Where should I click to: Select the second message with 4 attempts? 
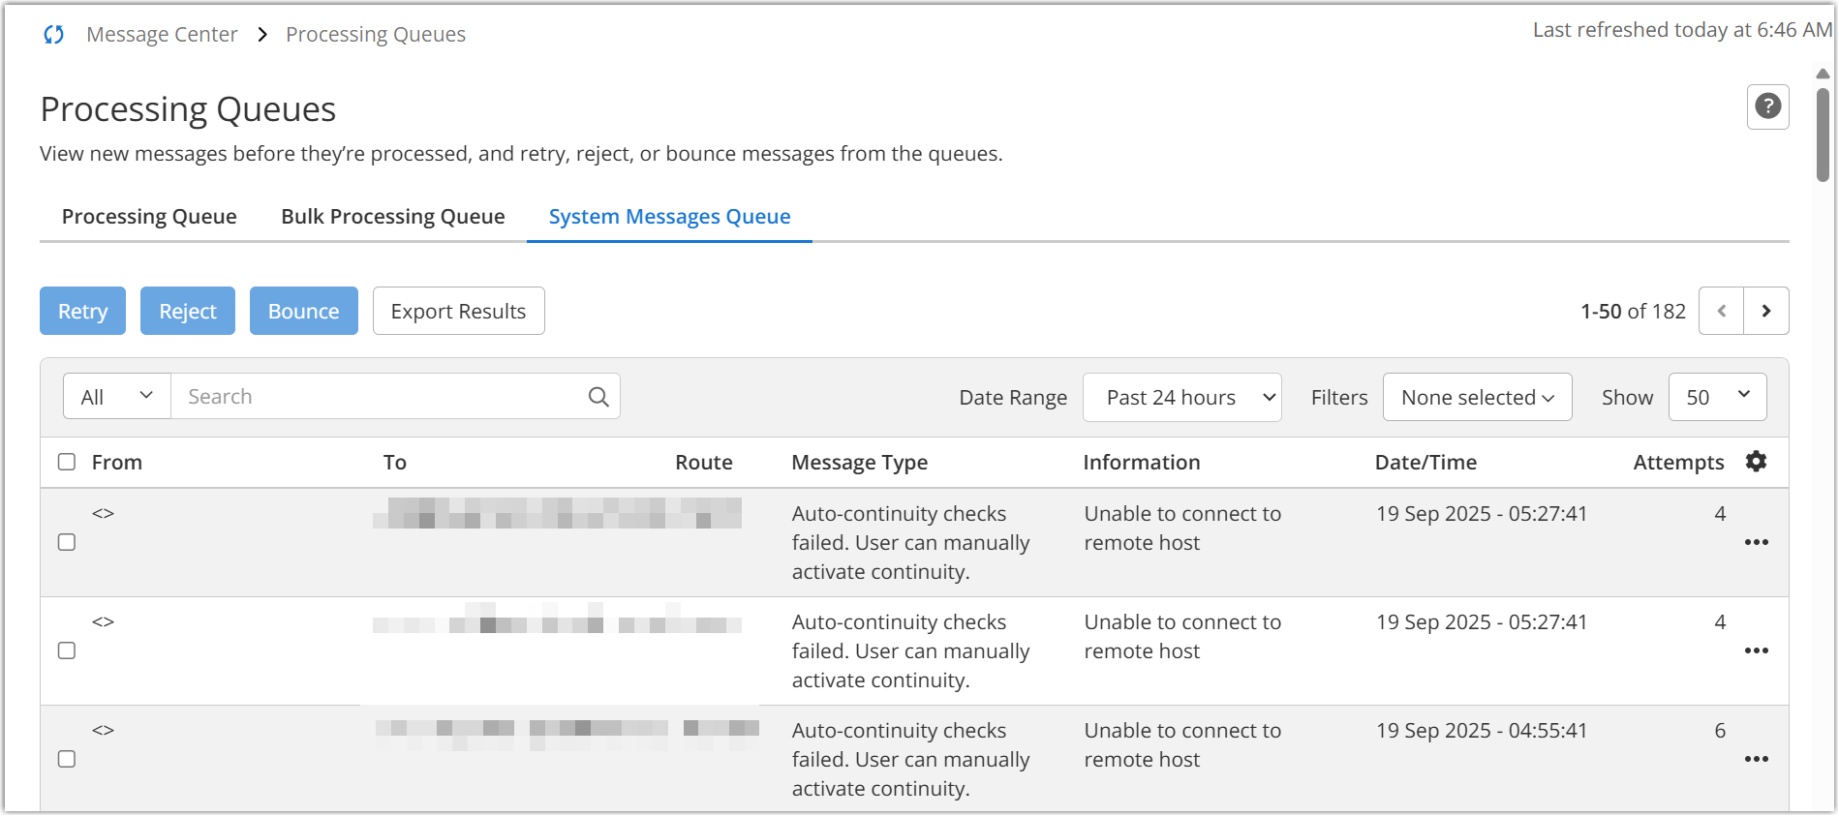point(67,650)
